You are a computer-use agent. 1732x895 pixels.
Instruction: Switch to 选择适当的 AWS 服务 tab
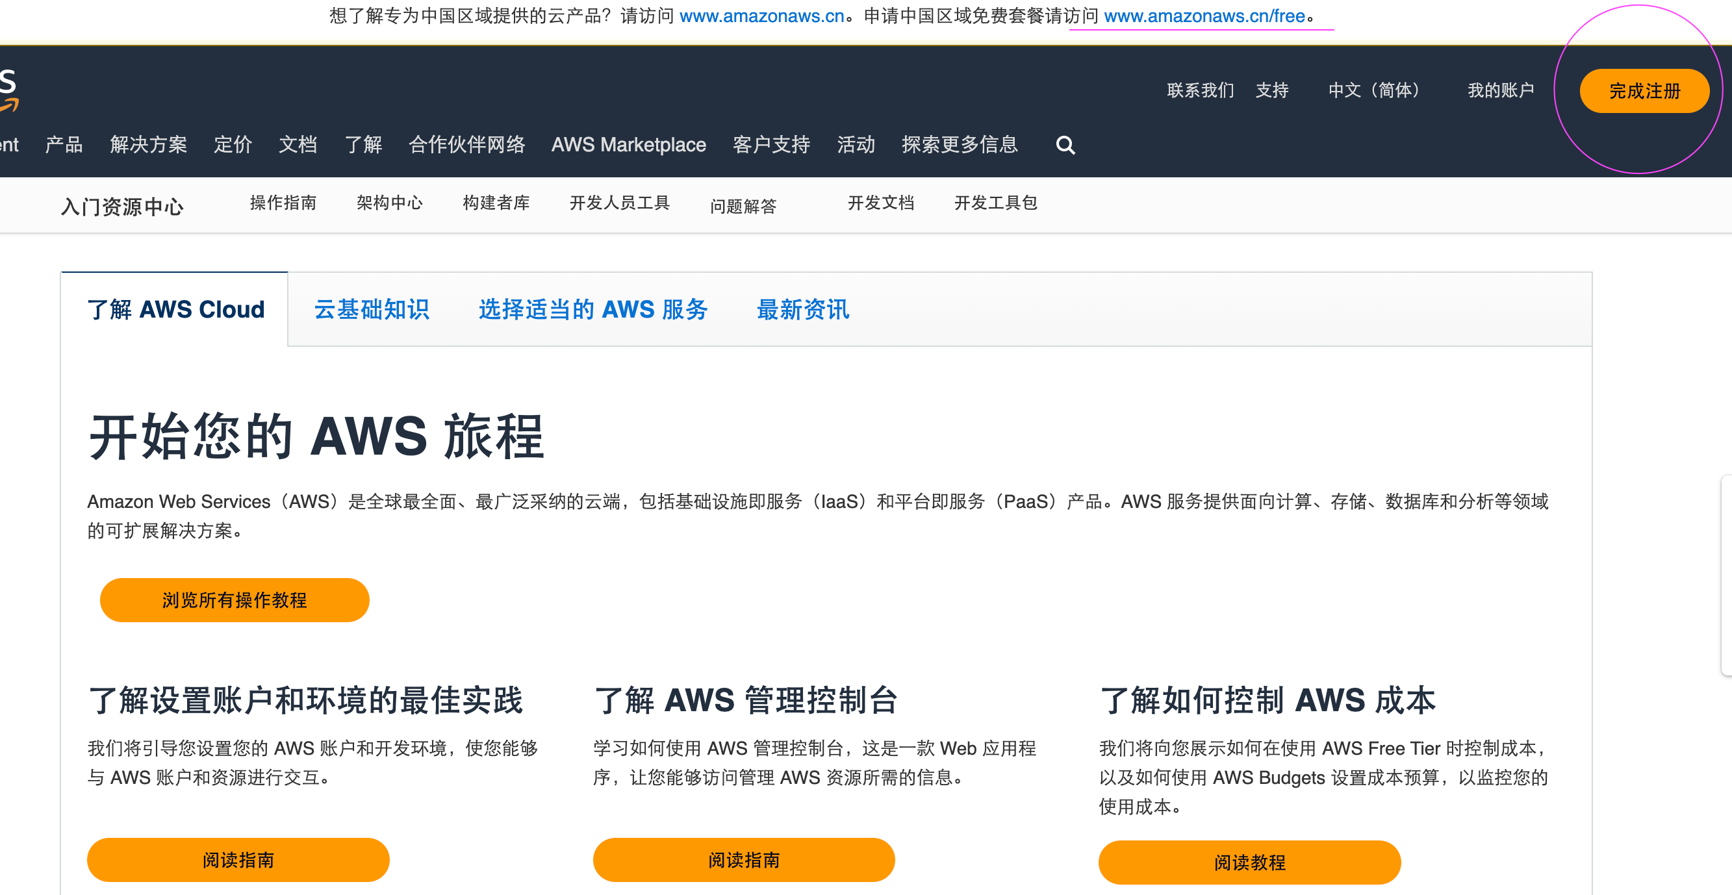click(x=592, y=309)
